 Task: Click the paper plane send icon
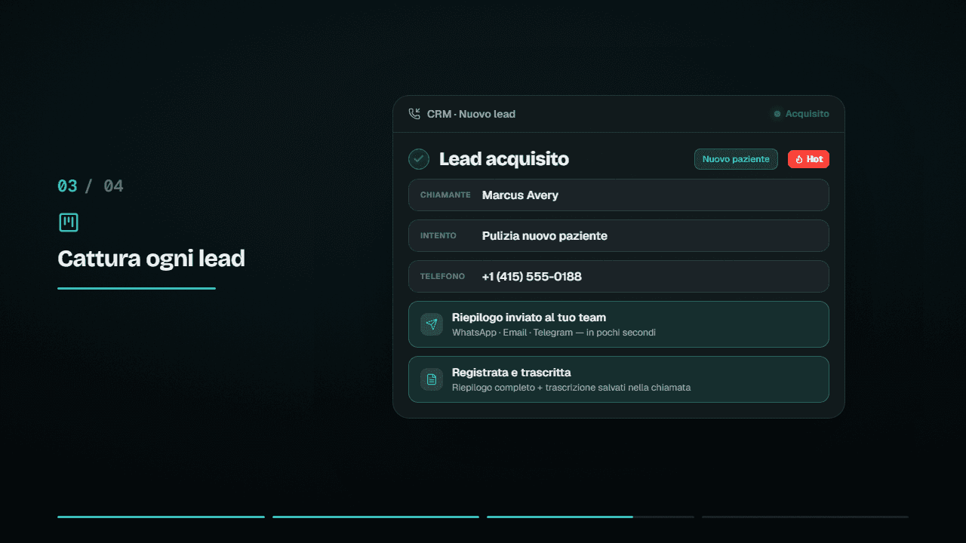click(432, 324)
